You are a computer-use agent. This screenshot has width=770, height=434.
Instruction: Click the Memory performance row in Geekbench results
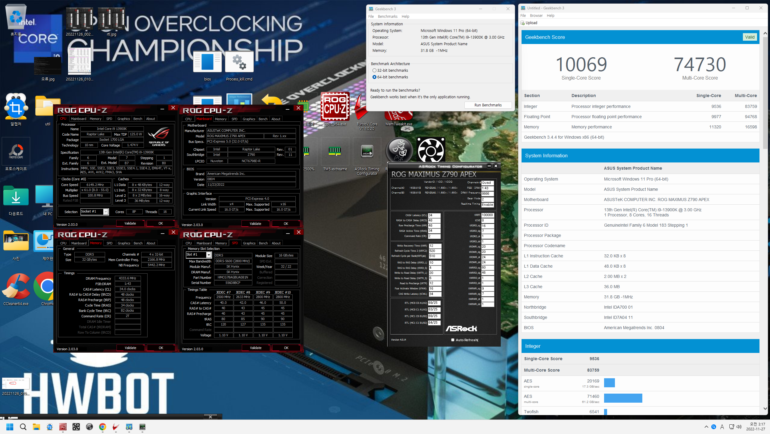(x=640, y=127)
